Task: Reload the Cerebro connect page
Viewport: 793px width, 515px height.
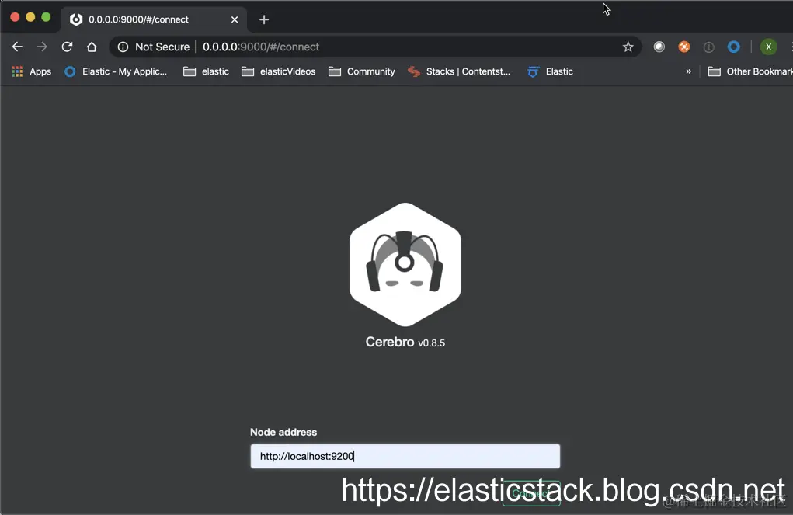Action: tap(67, 47)
